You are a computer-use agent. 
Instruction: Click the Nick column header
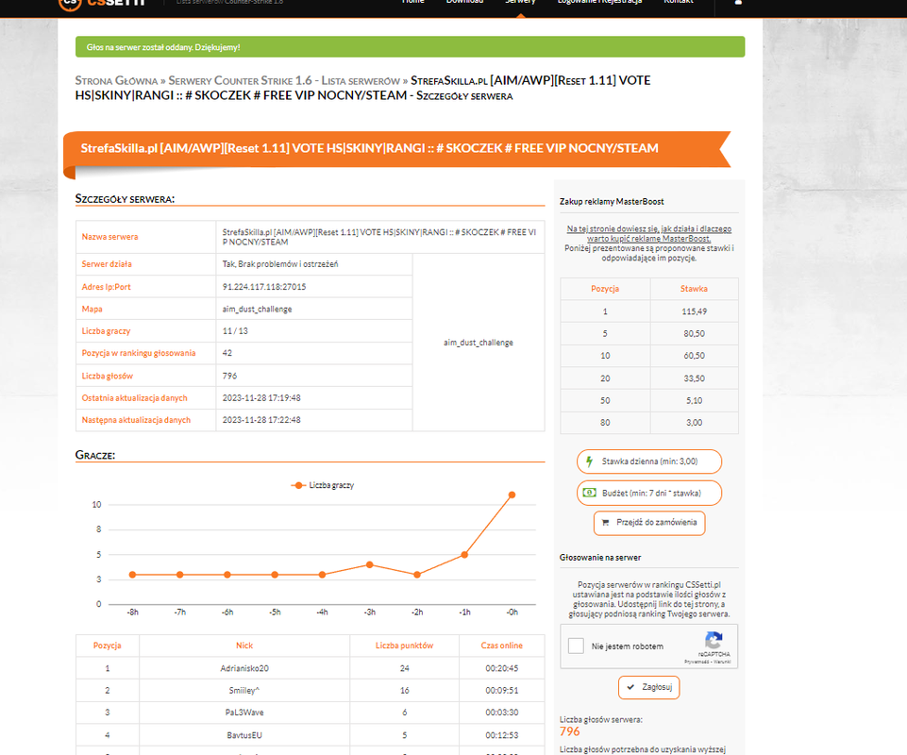(244, 646)
